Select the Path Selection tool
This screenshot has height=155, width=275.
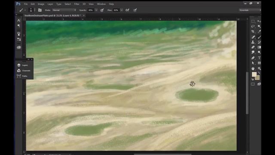(x=253, y=63)
